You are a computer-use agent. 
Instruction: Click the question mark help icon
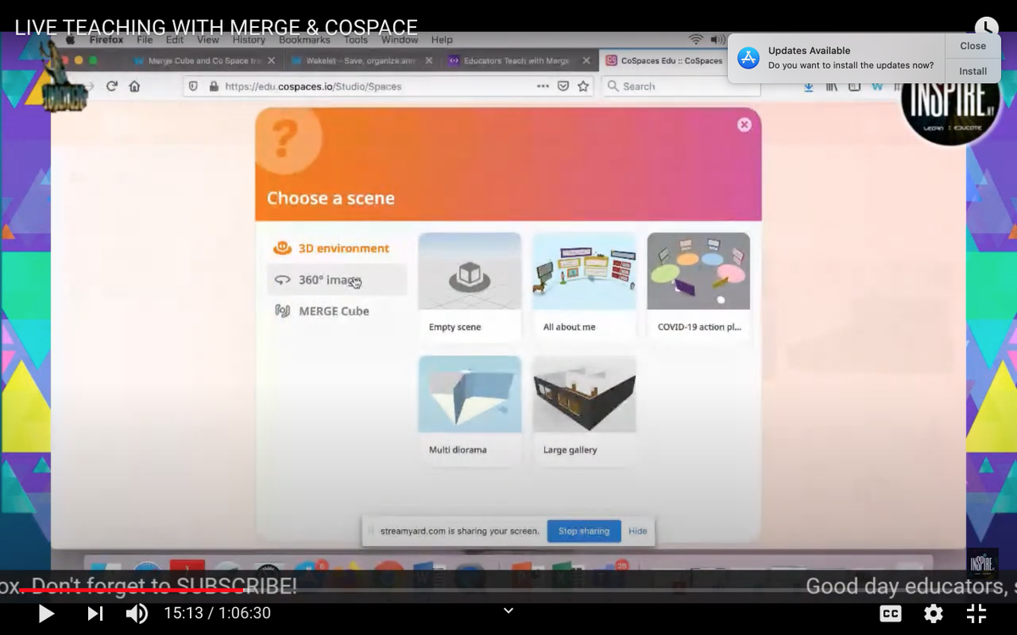click(286, 136)
